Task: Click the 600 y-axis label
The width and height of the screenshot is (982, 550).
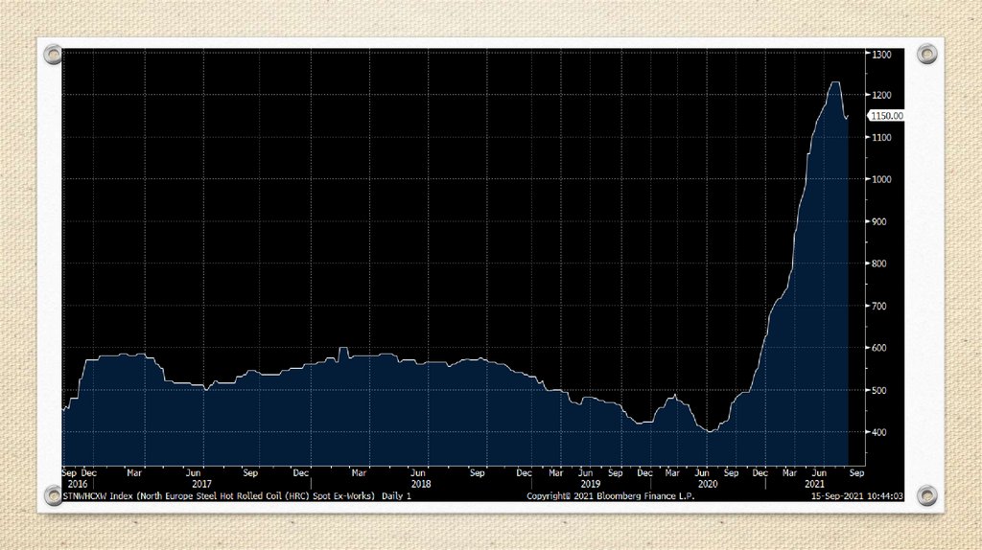Action: (880, 348)
